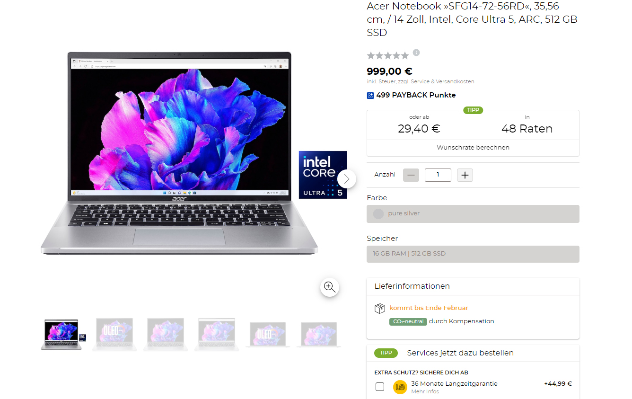Viewport: 632px width, 399px height.
Task: Click the Intel Core Ultra 5 badge
Action: tap(323, 175)
